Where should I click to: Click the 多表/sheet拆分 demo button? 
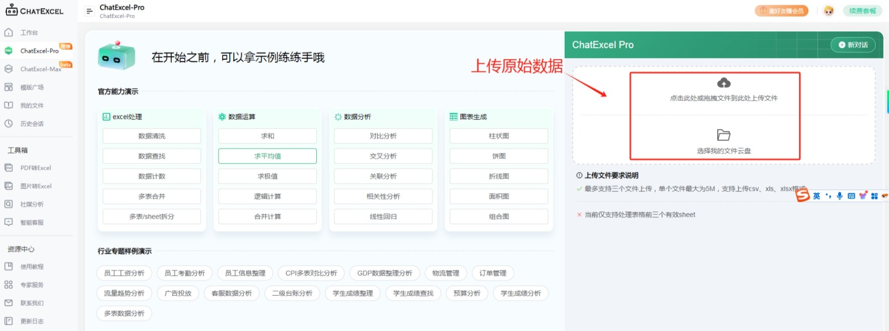(152, 216)
